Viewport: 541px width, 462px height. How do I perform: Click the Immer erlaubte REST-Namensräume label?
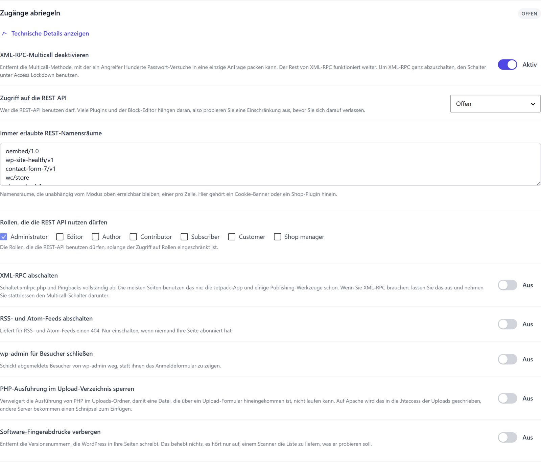(51, 133)
